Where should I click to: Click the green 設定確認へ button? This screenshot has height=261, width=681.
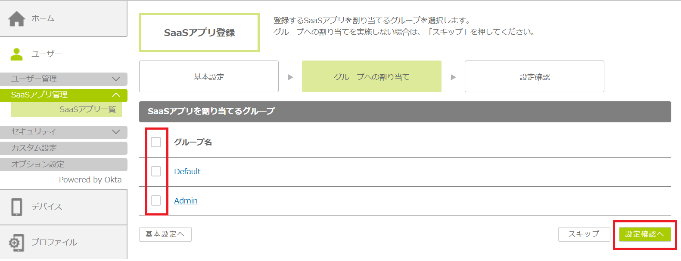(644, 234)
